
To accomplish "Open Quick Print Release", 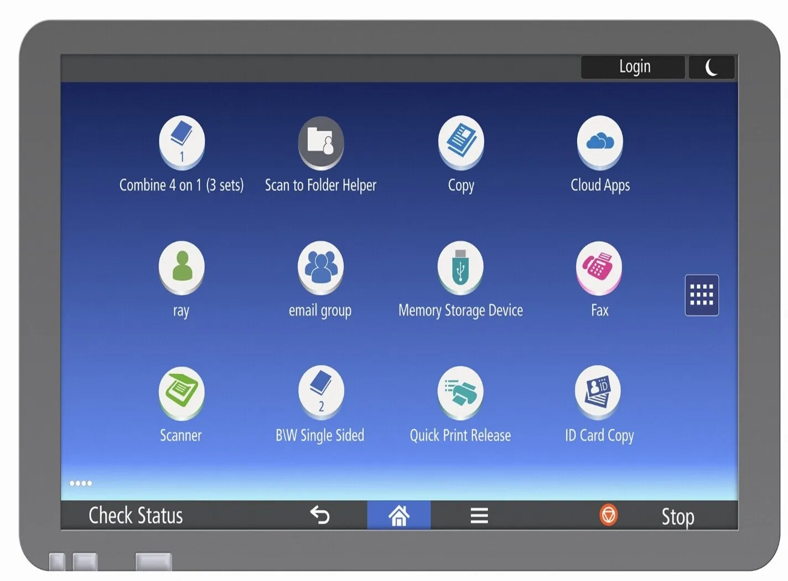I will click(x=460, y=392).
